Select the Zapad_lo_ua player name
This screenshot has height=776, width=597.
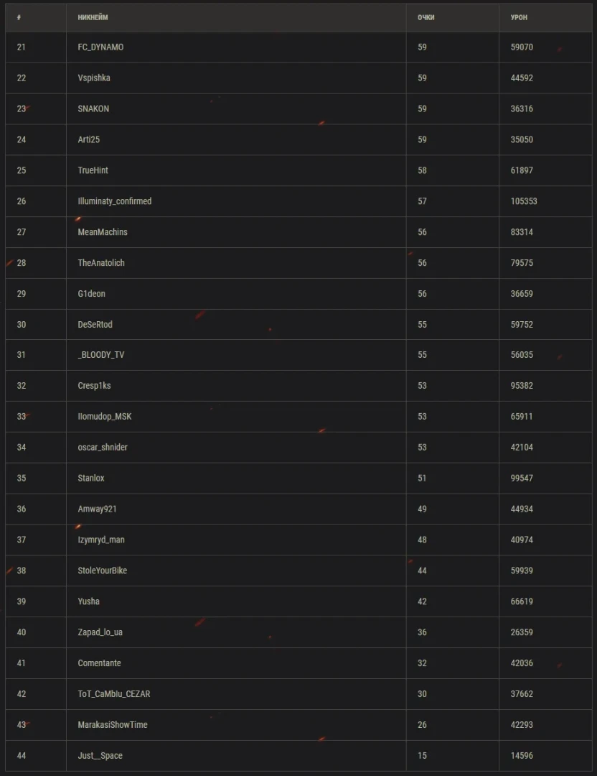(x=100, y=632)
